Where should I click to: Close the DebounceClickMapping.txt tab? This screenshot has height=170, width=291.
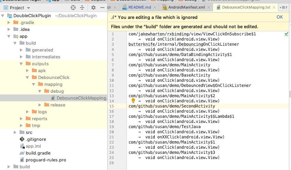pos(274,8)
